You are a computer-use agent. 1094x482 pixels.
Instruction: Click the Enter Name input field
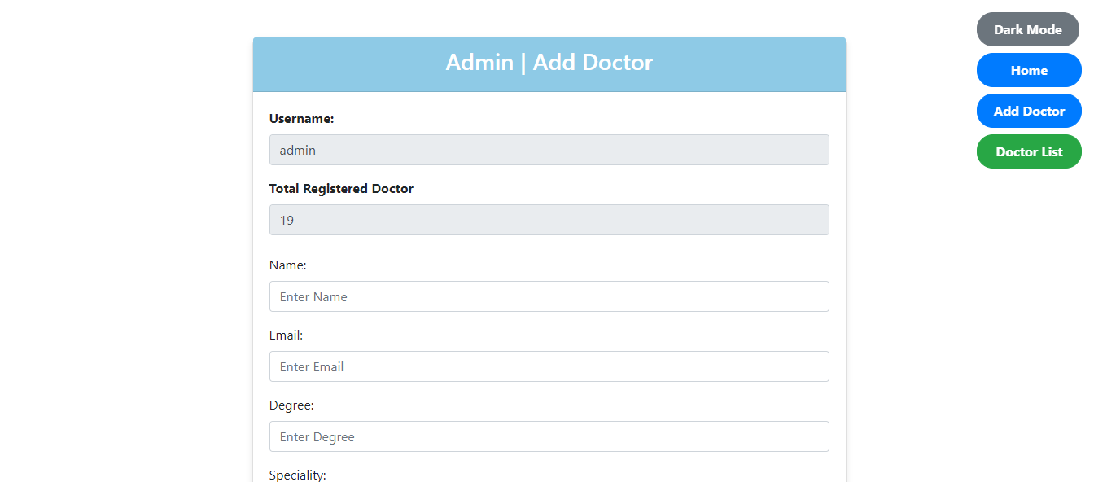tap(549, 296)
